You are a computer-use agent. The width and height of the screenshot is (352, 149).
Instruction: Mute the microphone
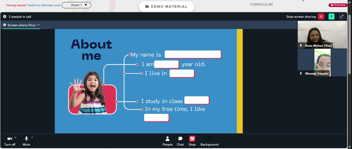[x=26, y=141]
